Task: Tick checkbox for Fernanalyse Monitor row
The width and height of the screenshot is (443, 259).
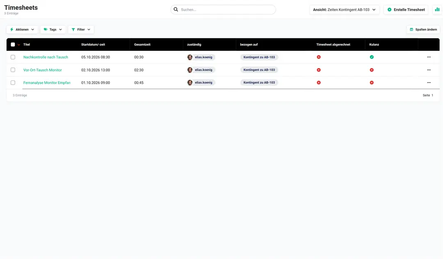Action: pos(13,83)
